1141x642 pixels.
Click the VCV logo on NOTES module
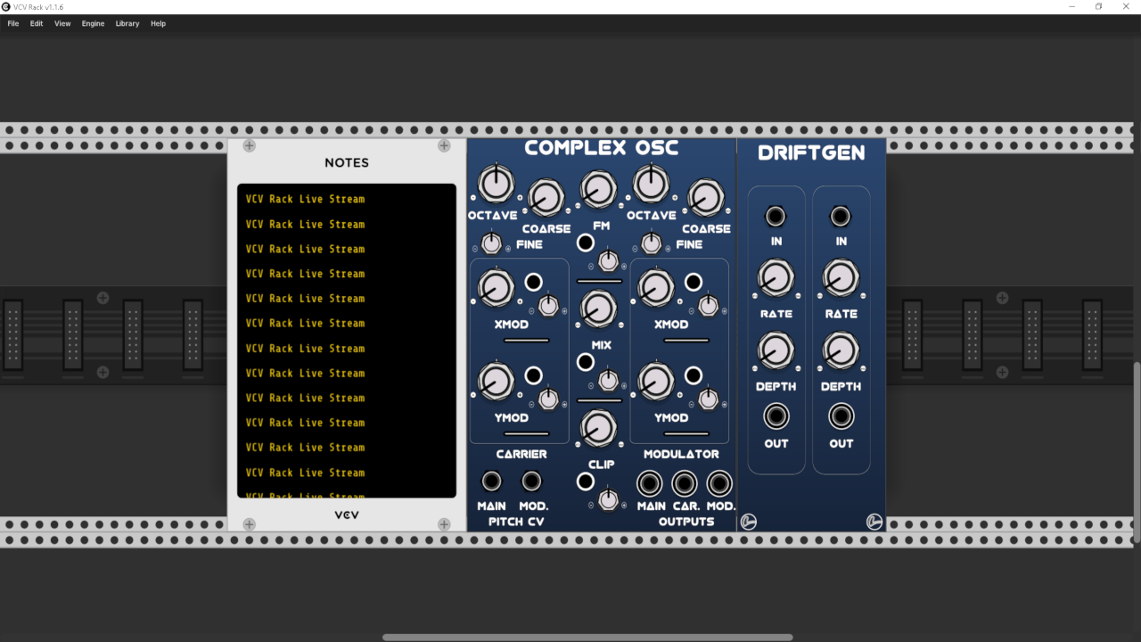click(347, 515)
